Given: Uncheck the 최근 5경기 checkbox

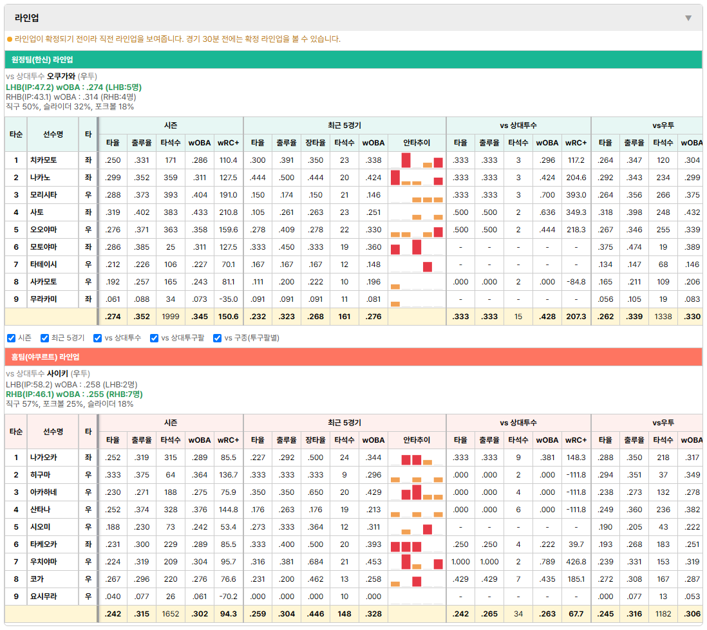Looking at the screenshot, I should pyautogui.click(x=44, y=338).
